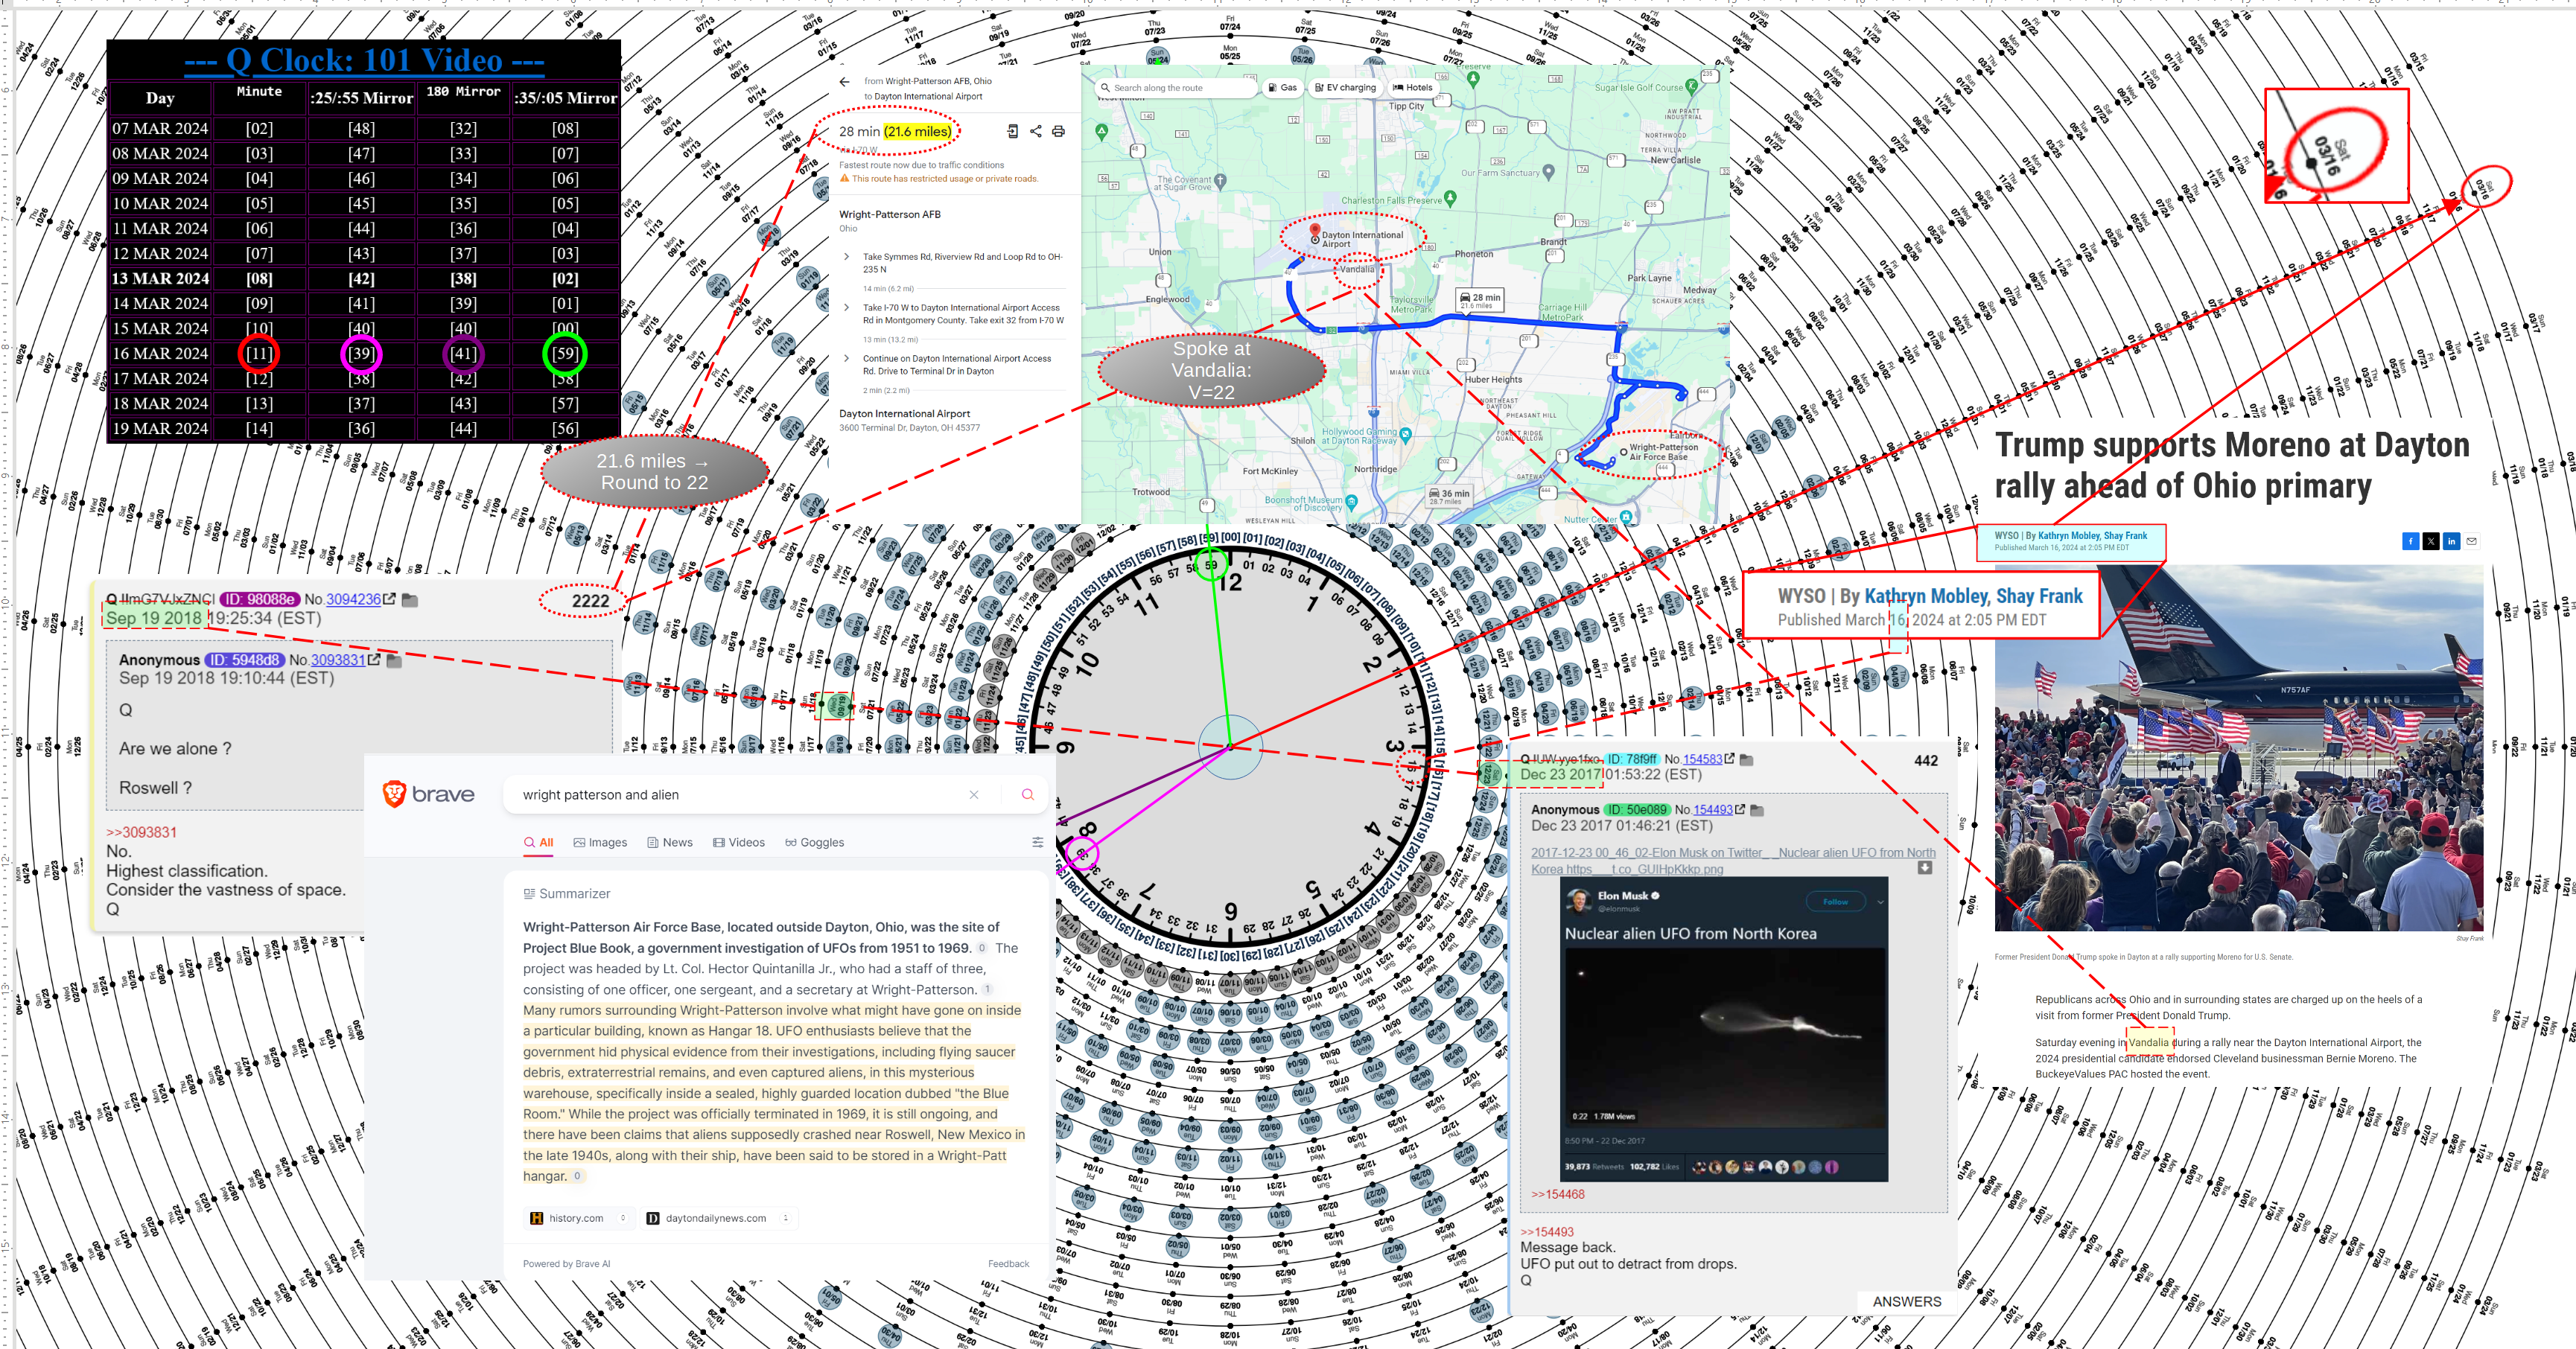
Task: Click the folder icon next to No.3094236
Action: [x=409, y=600]
